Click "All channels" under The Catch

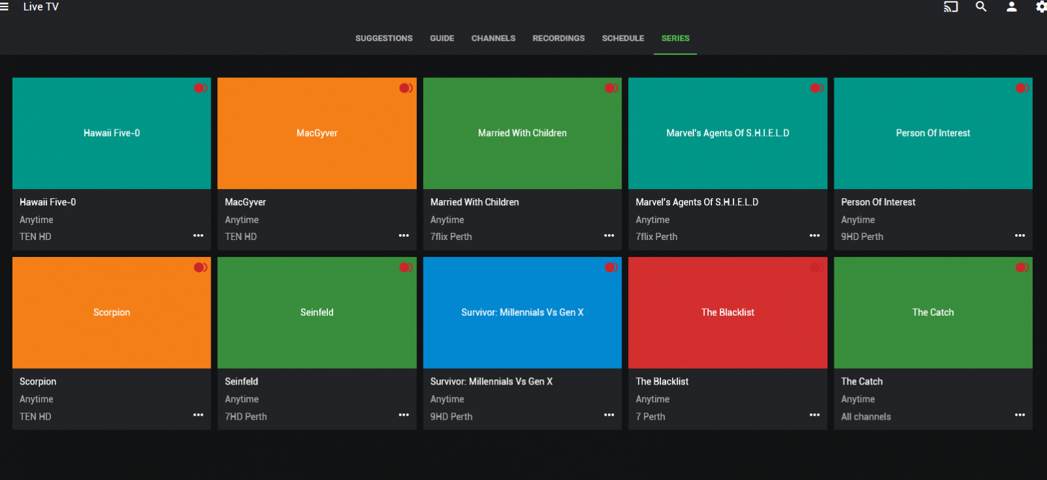pos(866,417)
